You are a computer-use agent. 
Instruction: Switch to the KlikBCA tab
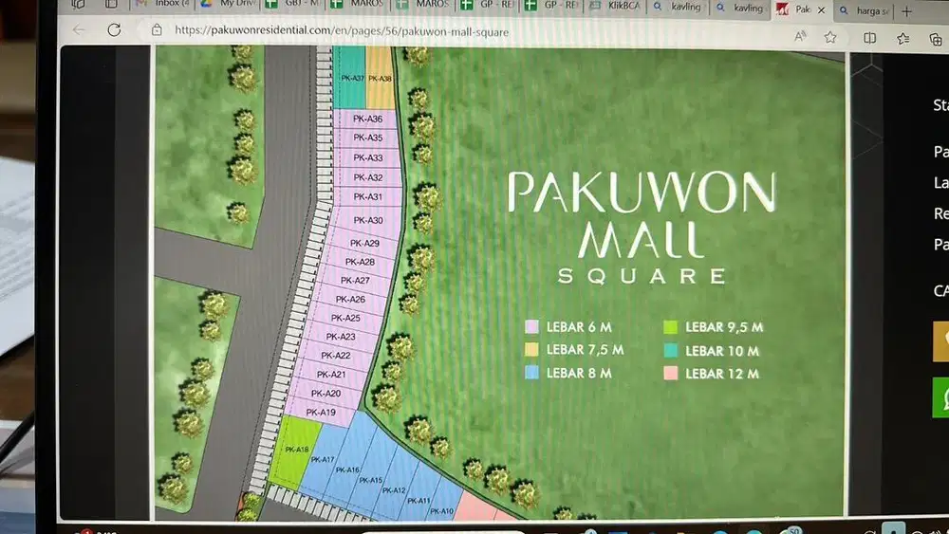click(x=616, y=6)
